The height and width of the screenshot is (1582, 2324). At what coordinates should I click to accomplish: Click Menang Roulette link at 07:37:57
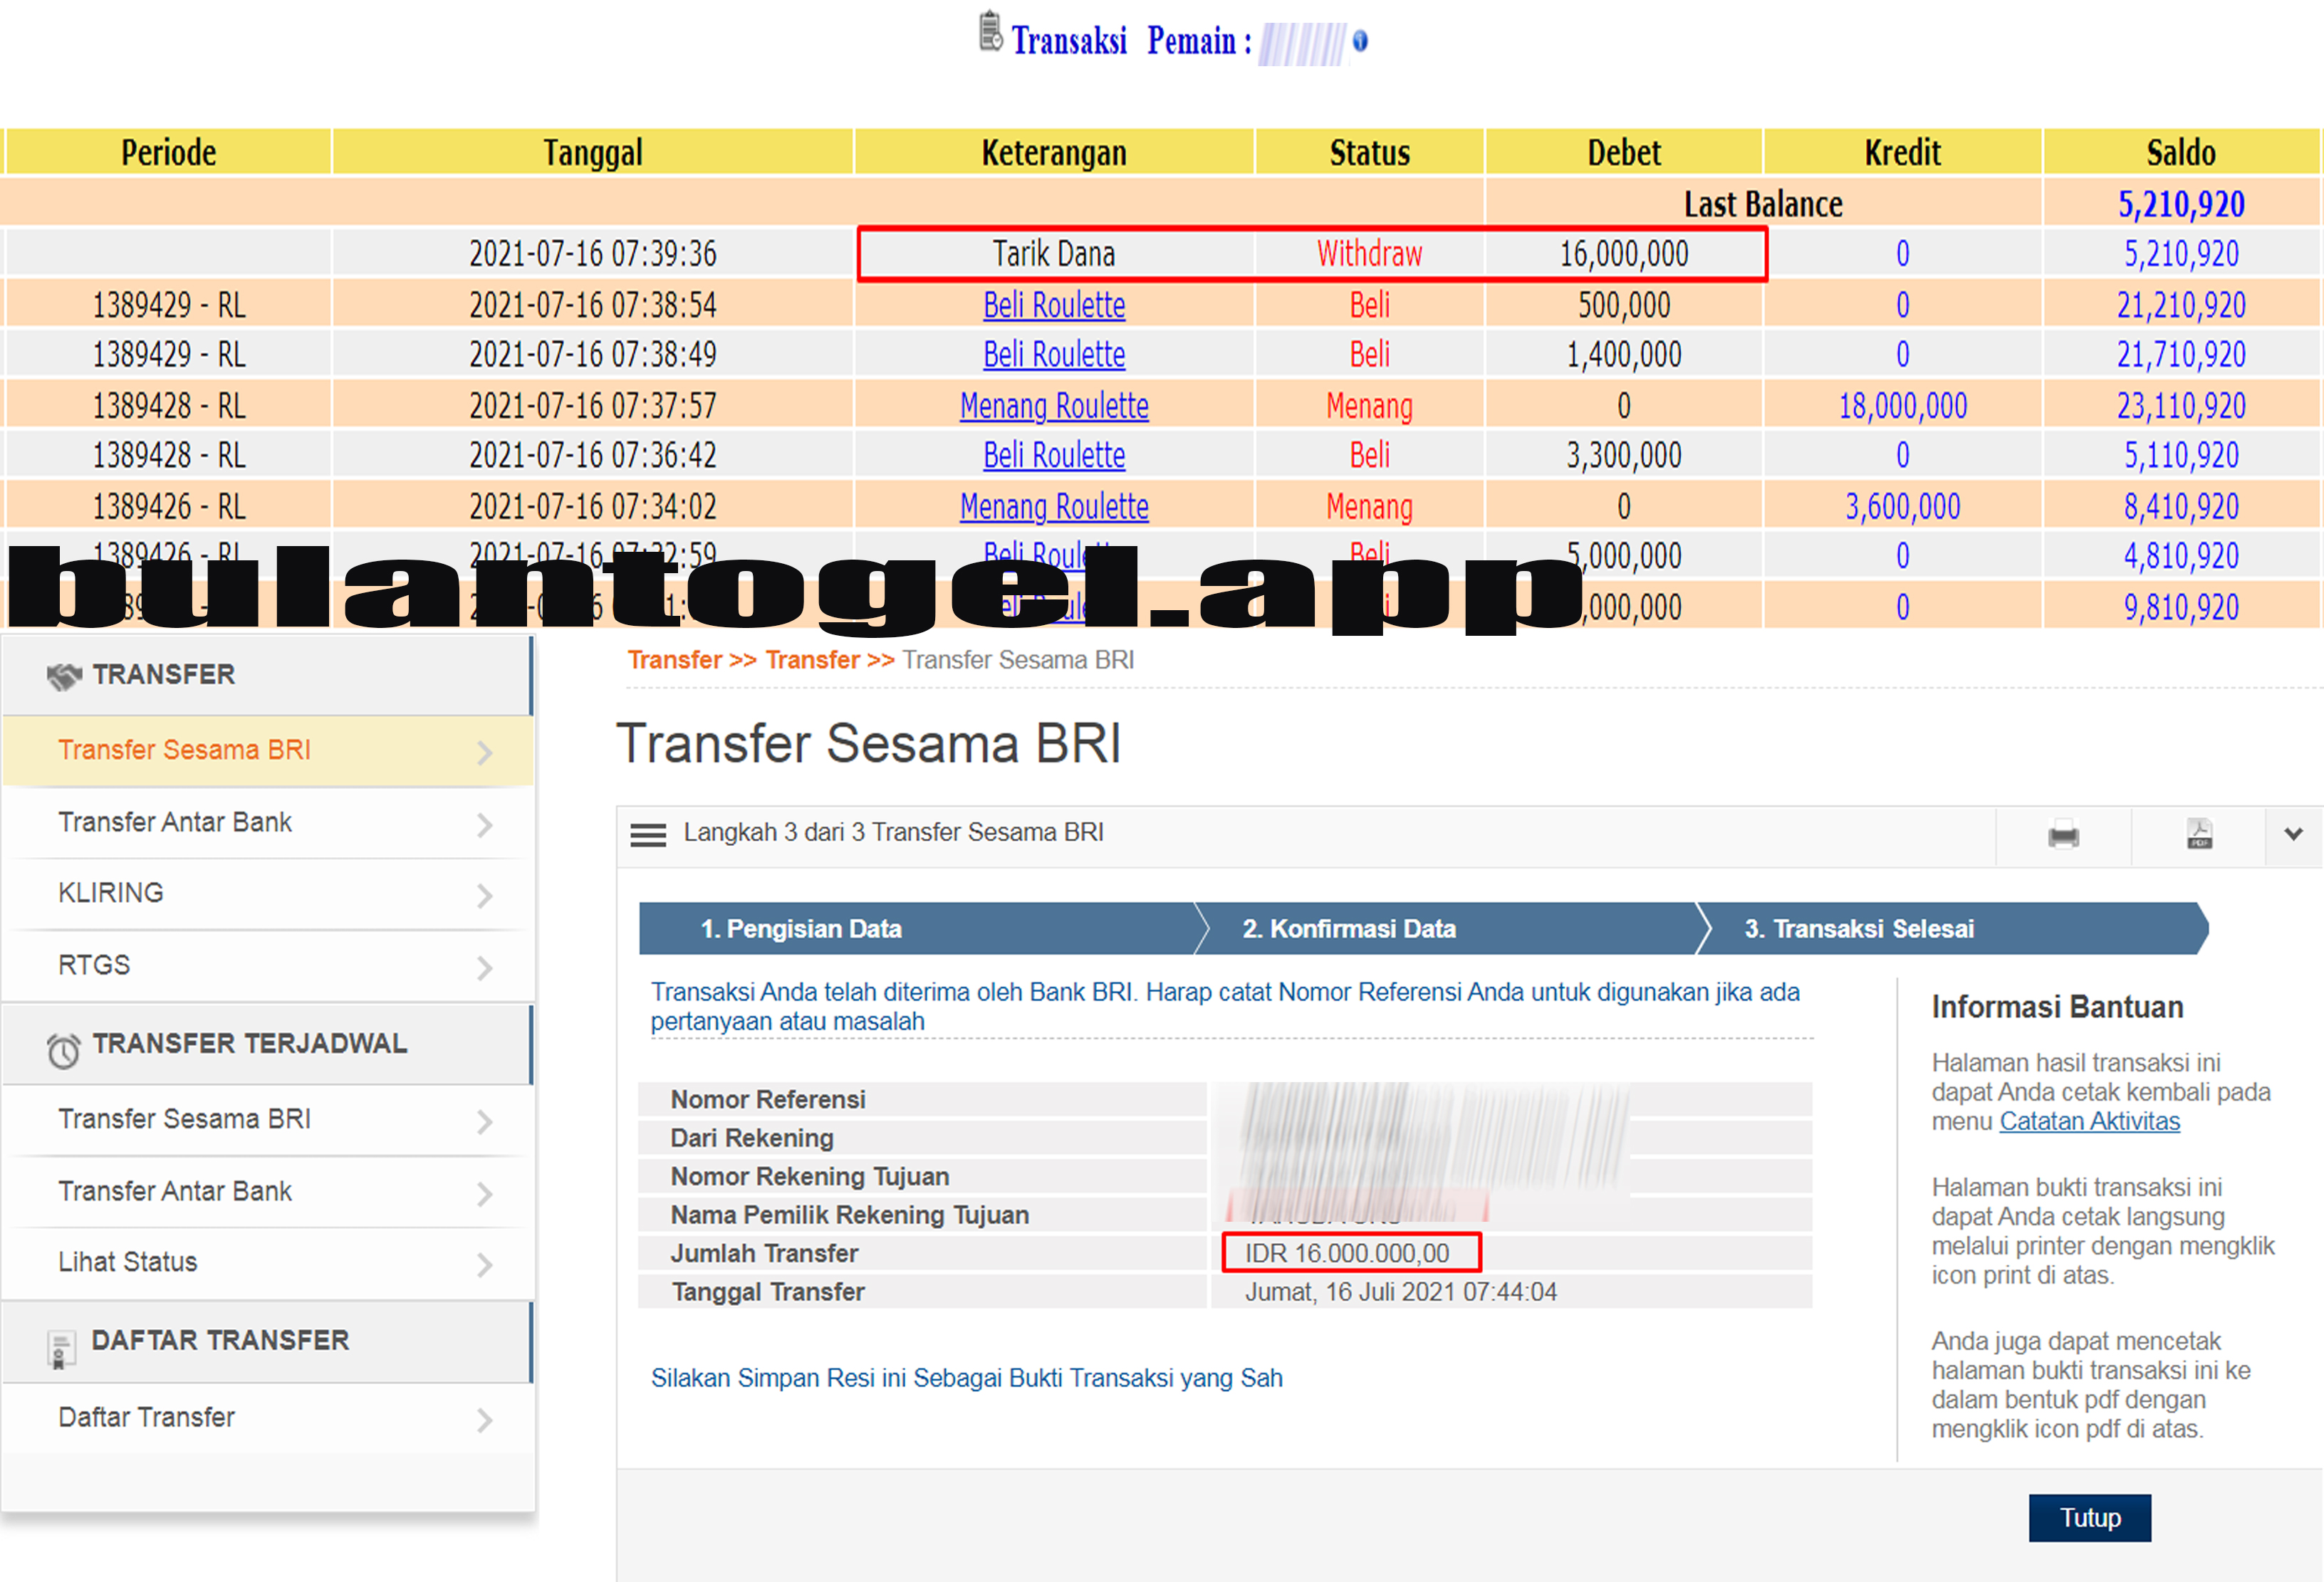click(1054, 406)
